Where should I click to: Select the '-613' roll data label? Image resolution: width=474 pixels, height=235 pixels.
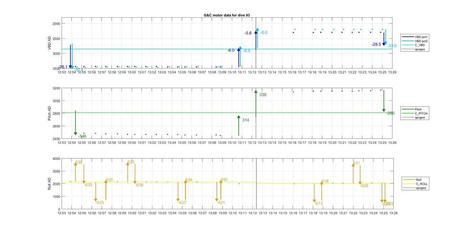coord(318,203)
